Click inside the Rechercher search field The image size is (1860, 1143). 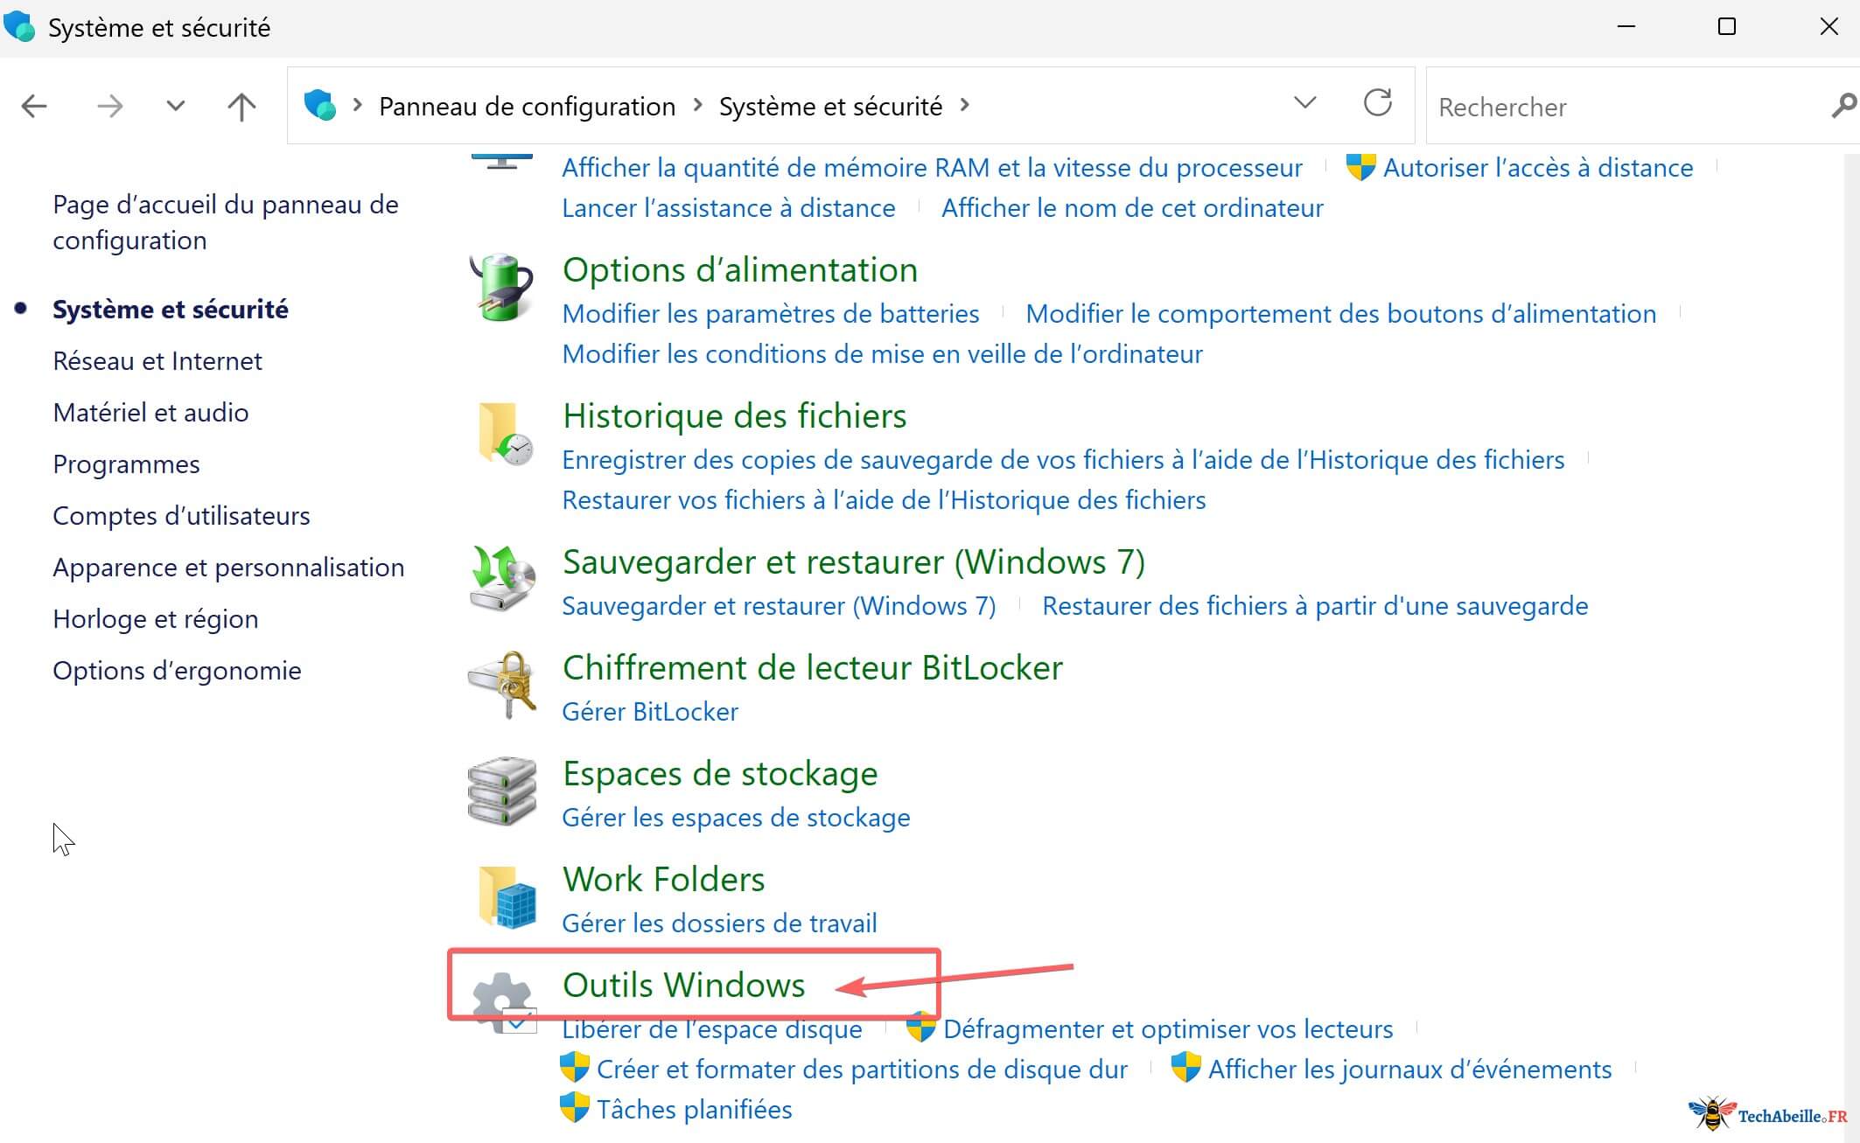click(1592, 107)
